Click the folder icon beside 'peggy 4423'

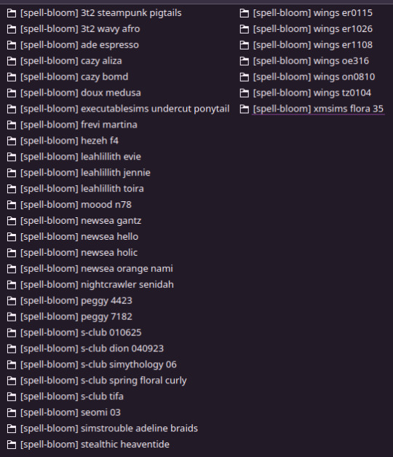tap(12, 301)
